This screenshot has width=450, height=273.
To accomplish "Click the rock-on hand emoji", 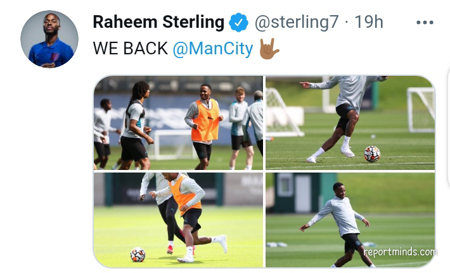I will 268,49.
